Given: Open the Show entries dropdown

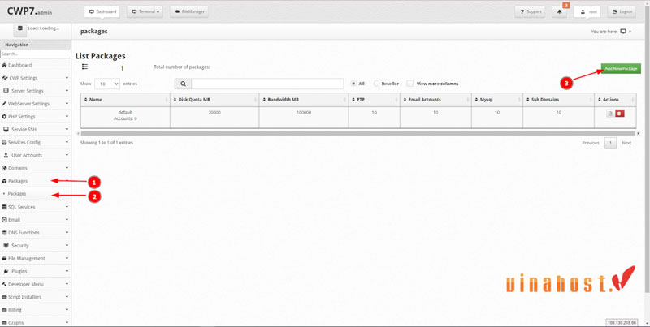Looking at the screenshot, I should (107, 84).
